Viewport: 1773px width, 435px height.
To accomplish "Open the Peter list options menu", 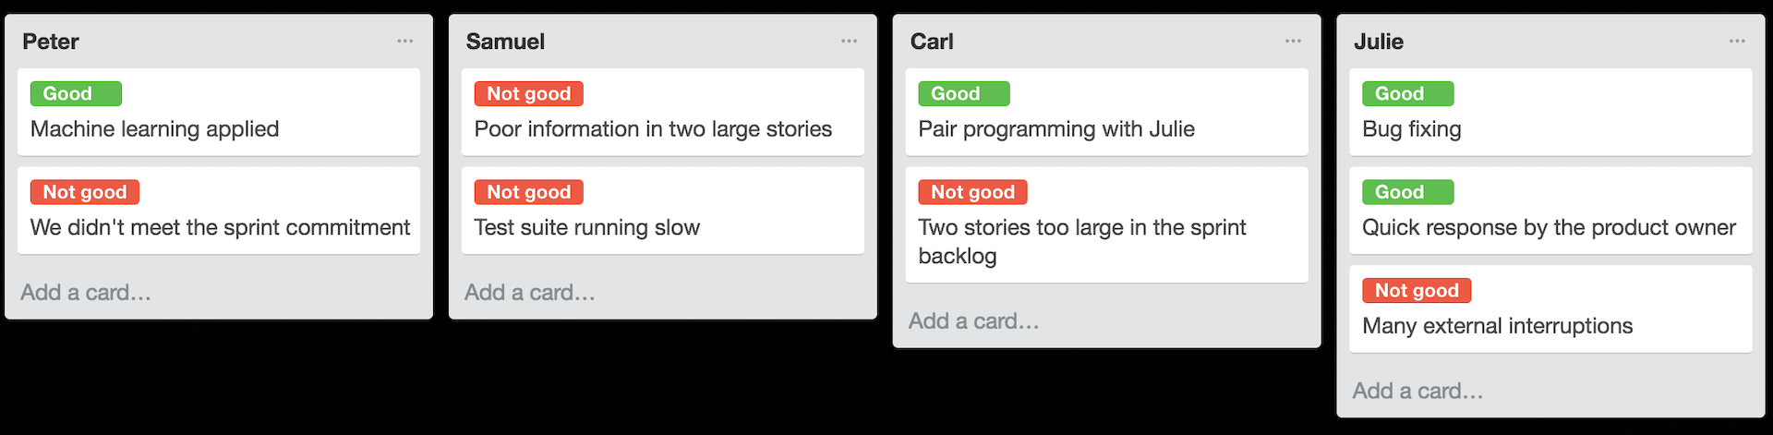I will click(x=404, y=41).
